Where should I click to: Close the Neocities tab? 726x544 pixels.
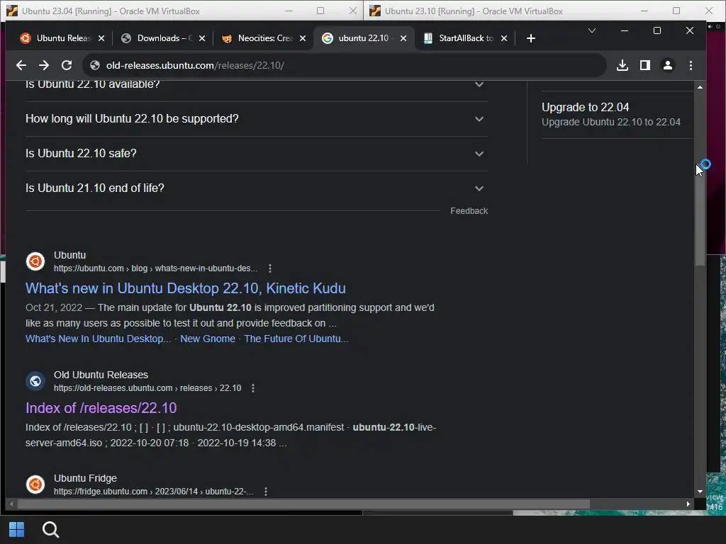coord(302,38)
